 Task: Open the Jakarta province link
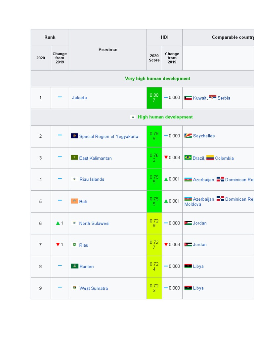tap(79, 98)
